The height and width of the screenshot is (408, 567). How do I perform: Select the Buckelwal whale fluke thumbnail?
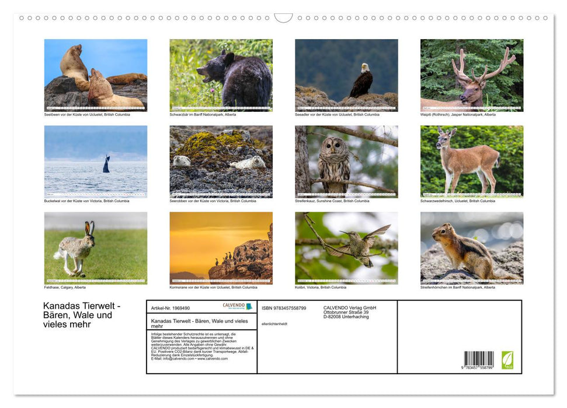pyautogui.click(x=95, y=161)
